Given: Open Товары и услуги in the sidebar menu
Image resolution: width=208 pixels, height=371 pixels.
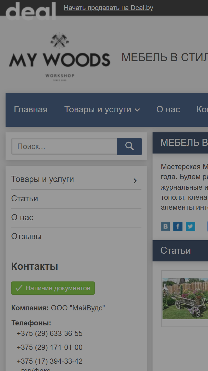Looking at the screenshot, I should click(x=42, y=179).
